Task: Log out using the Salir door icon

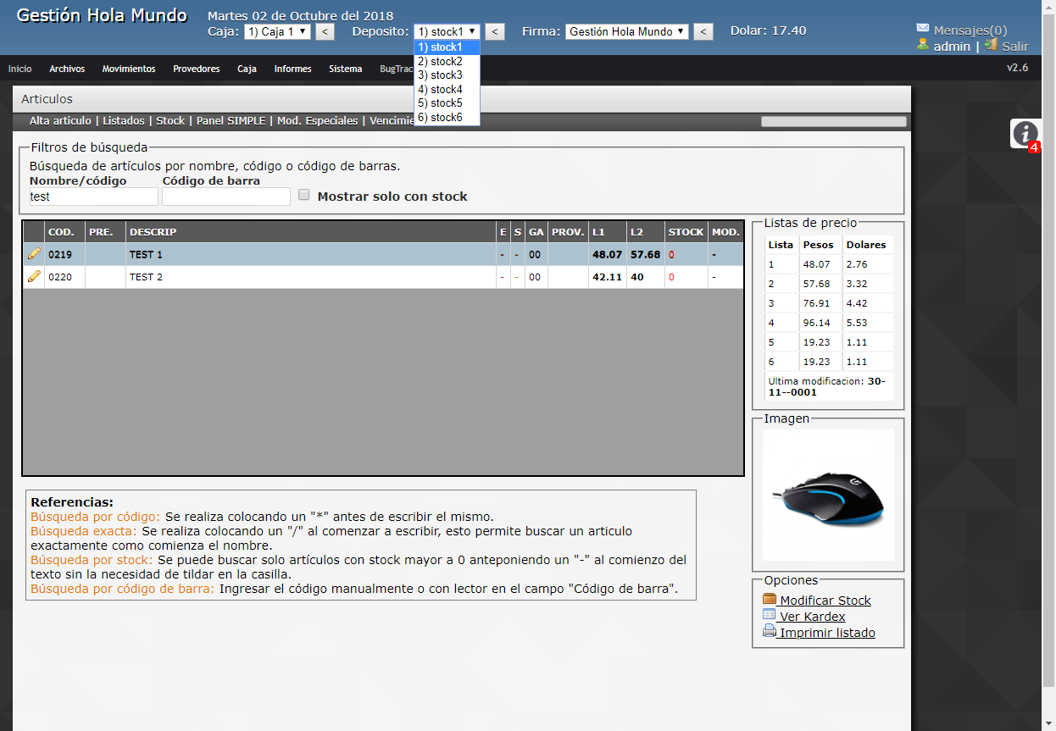Action: tap(991, 47)
